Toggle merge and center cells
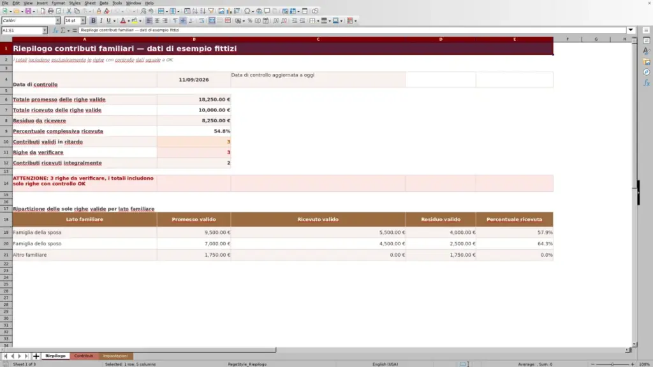The image size is (653, 367). (x=212, y=20)
